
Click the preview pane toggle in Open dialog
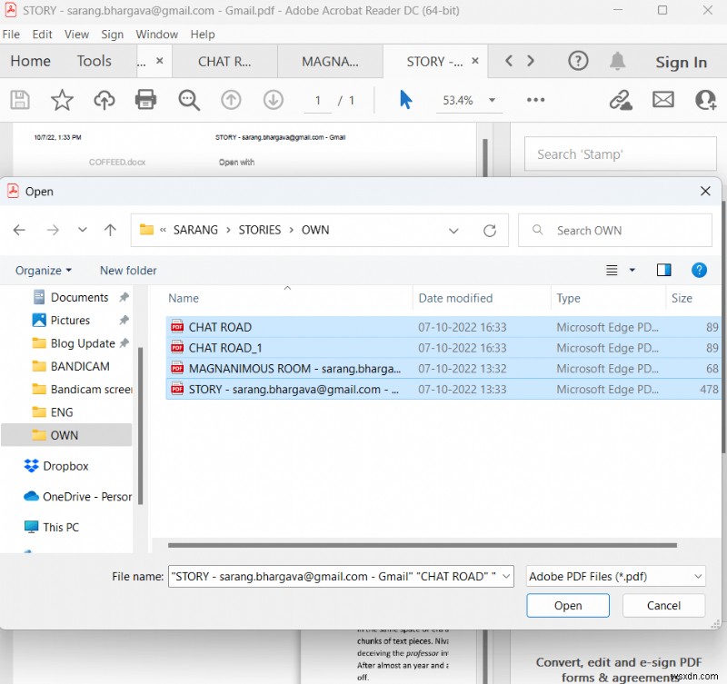pos(663,270)
